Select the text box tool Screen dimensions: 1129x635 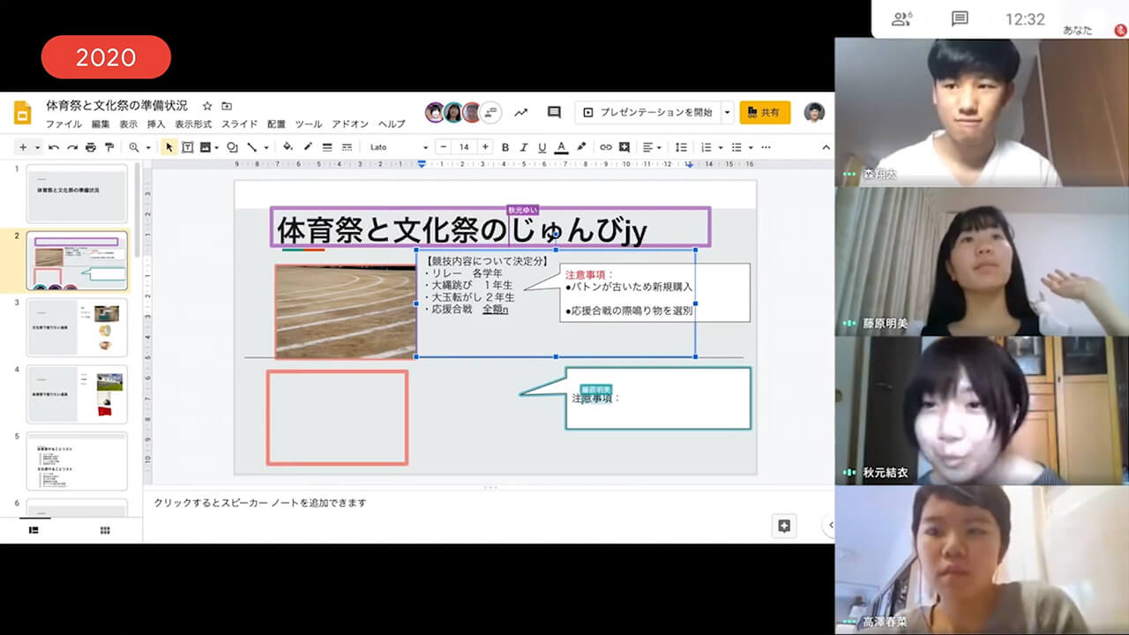click(x=187, y=147)
